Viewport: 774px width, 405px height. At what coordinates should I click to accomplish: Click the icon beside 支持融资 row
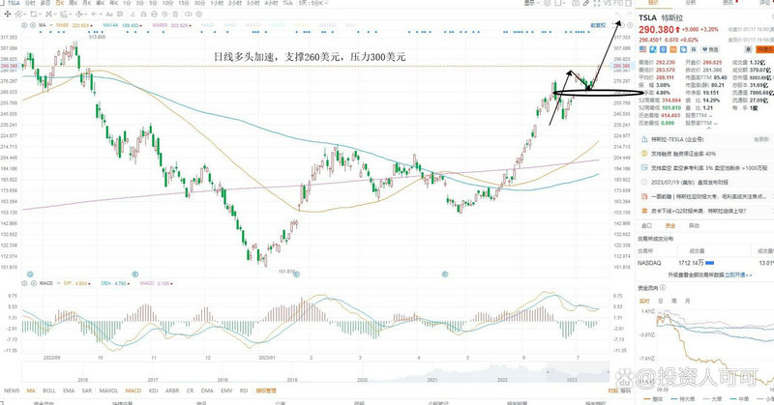click(642, 154)
